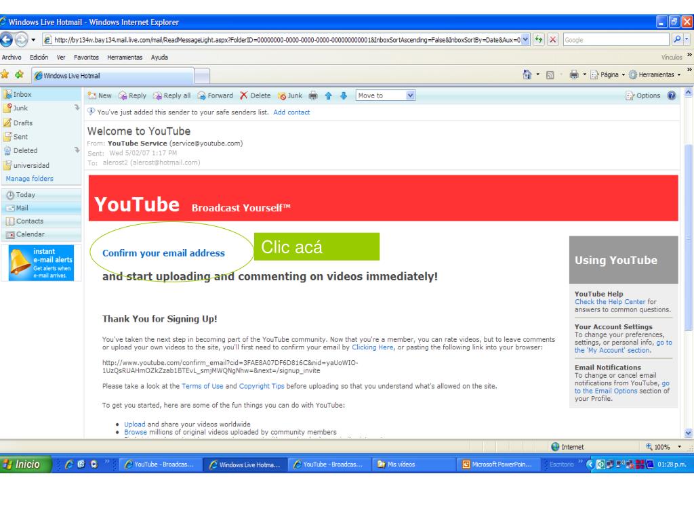The image size is (694, 520).
Task: Switch to Microsoft PowerPoint in the taskbar
Action: (x=497, y=464)
